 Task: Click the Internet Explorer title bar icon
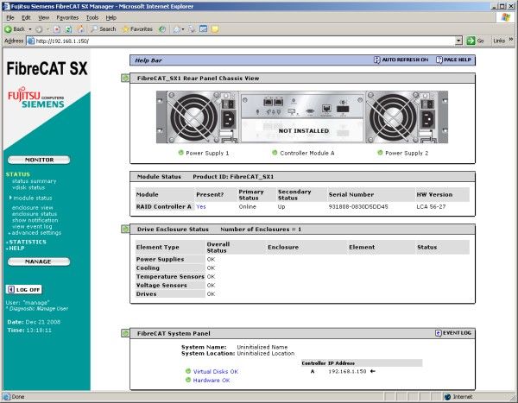6,6
